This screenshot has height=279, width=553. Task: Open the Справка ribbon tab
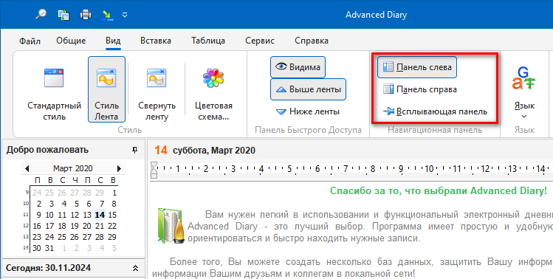coord(312,41)
